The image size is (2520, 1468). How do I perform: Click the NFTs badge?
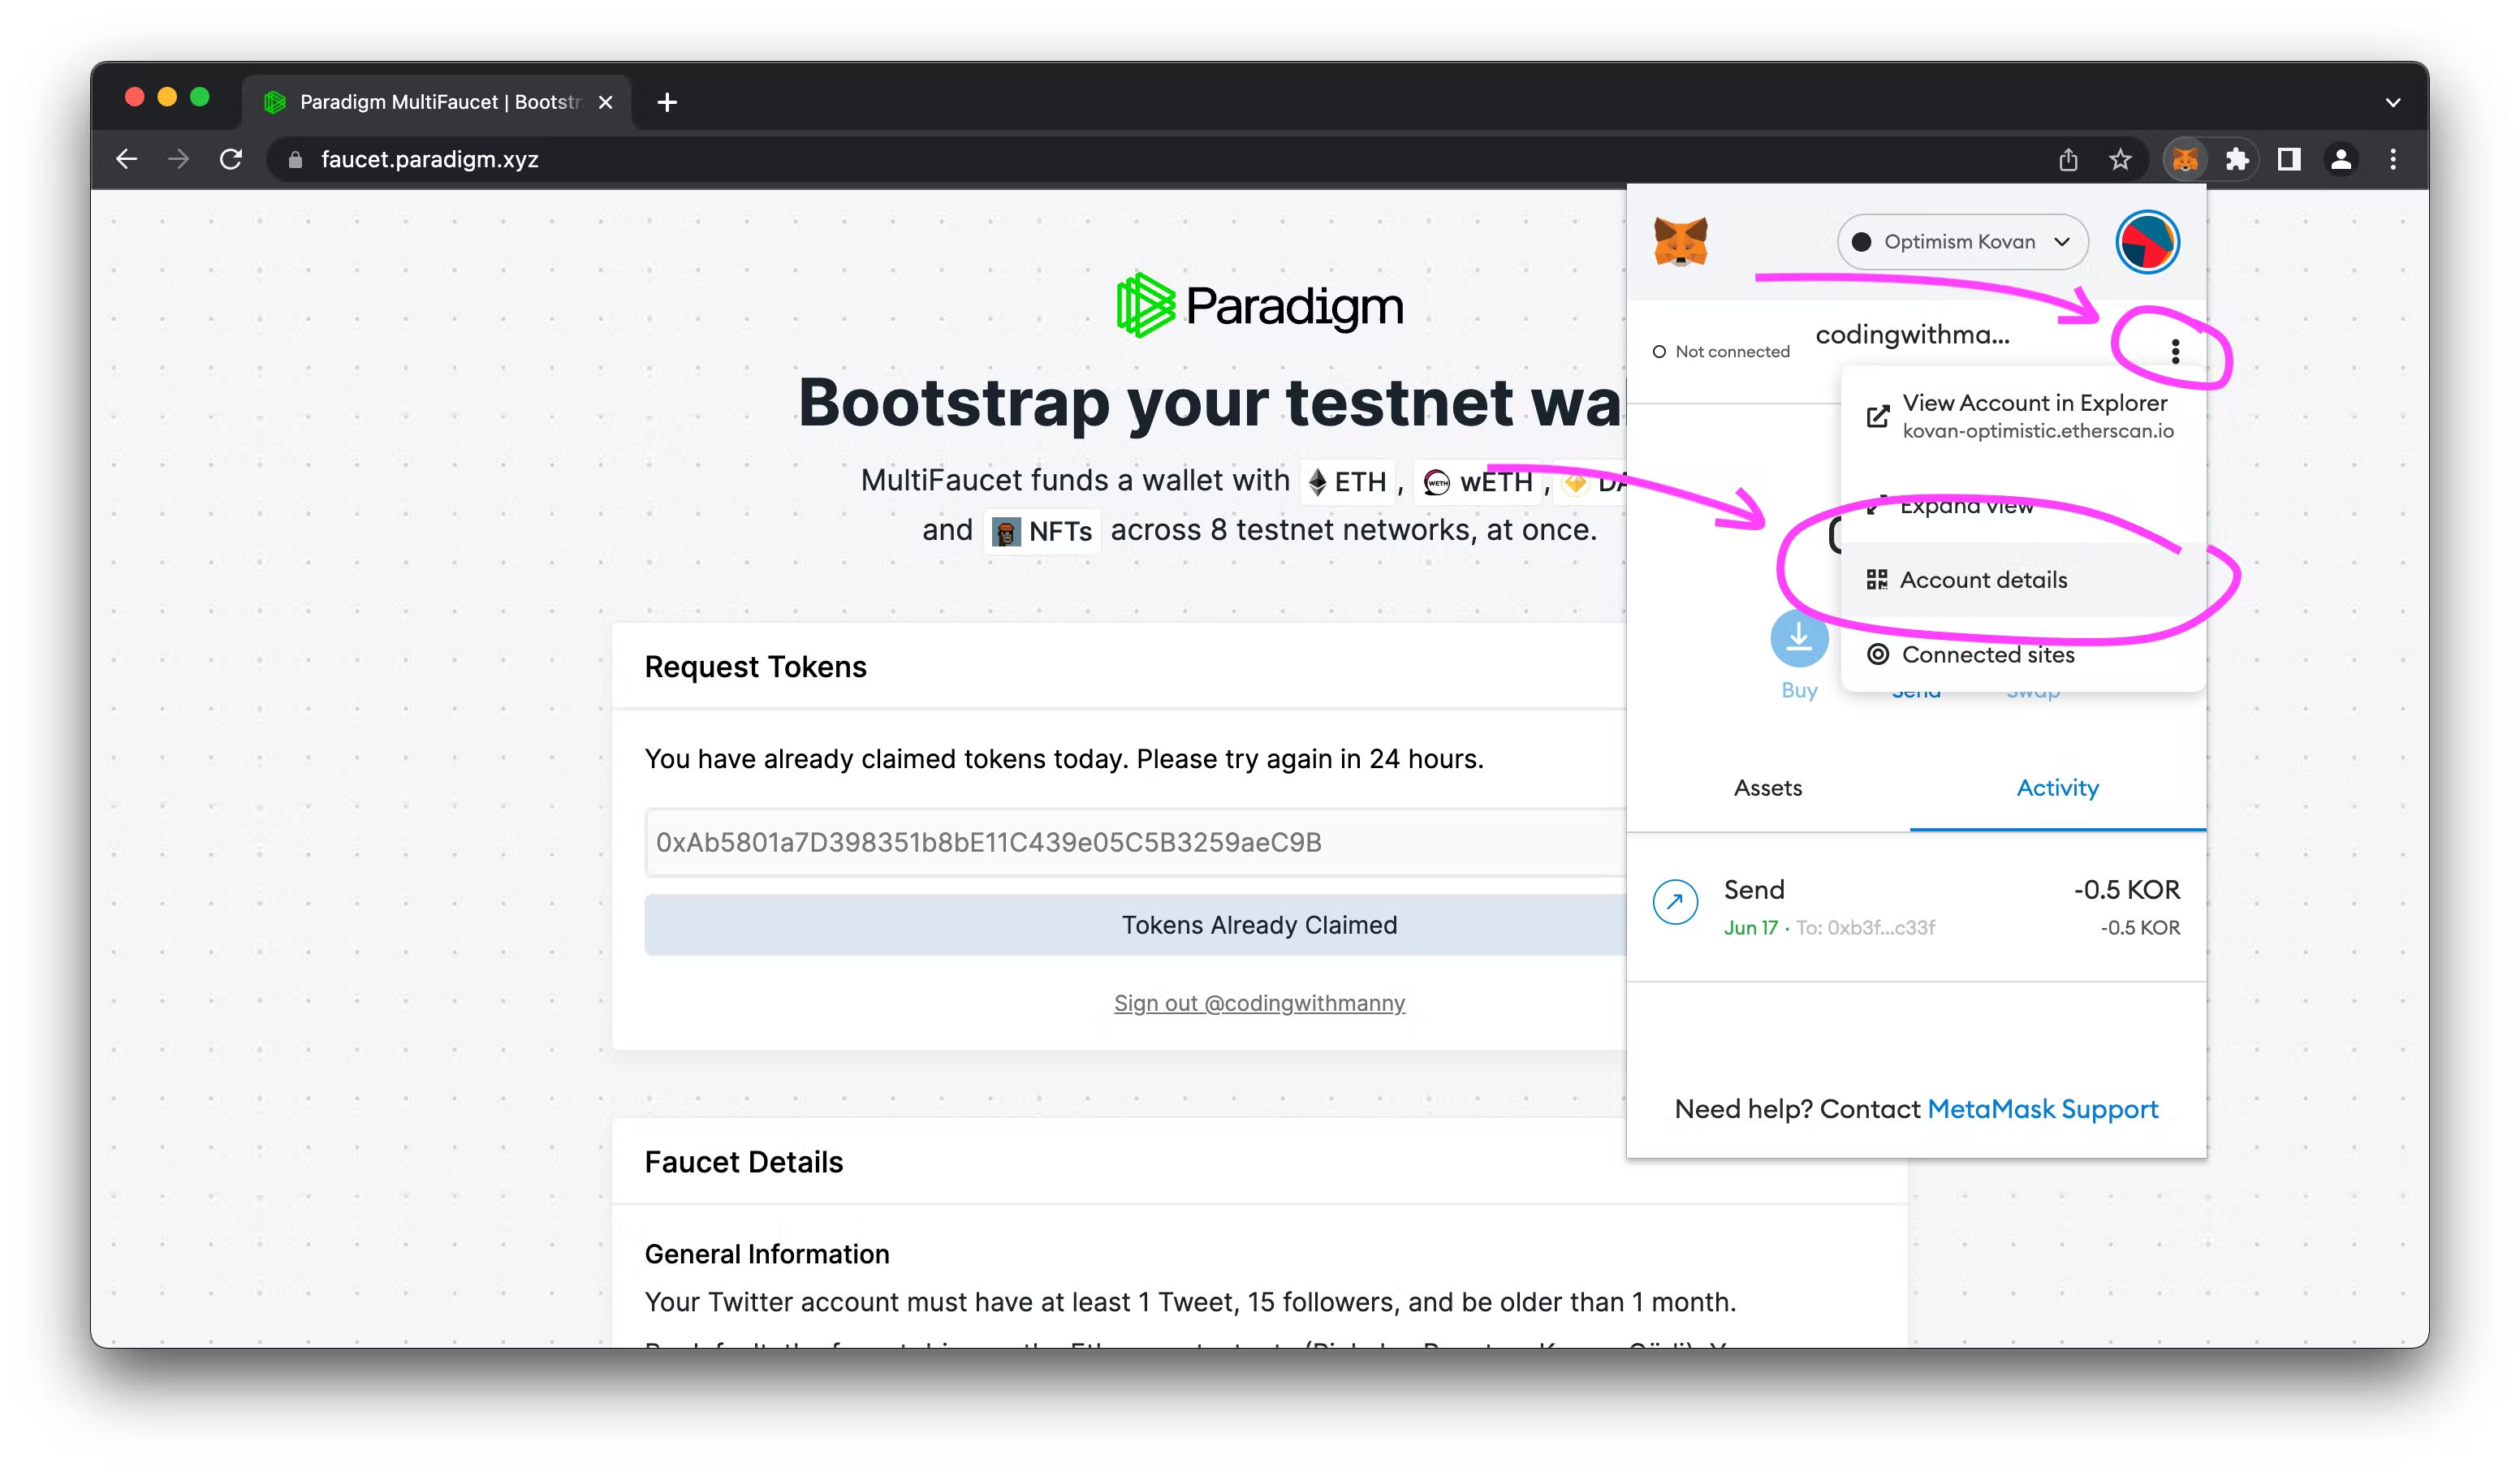(1042, 531)
